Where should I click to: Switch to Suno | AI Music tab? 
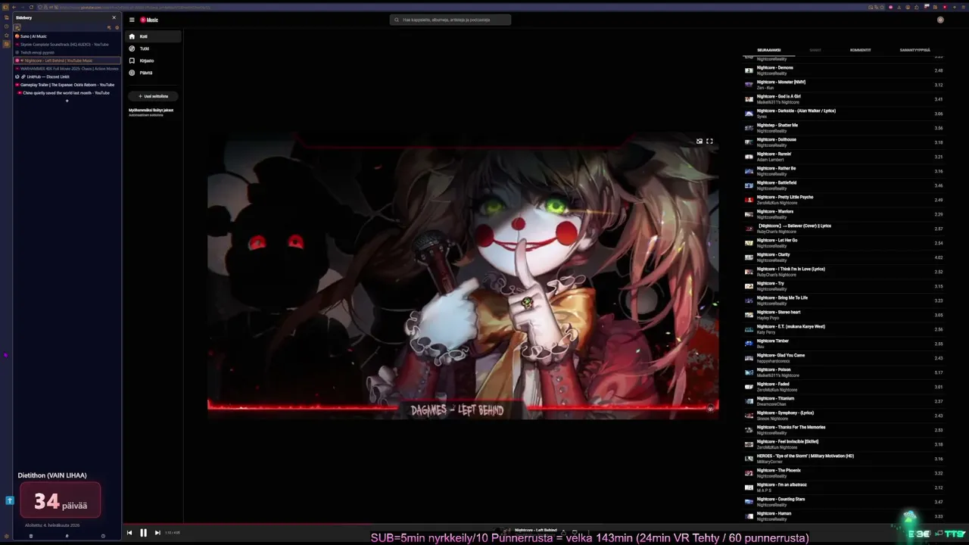coord(67,36)
